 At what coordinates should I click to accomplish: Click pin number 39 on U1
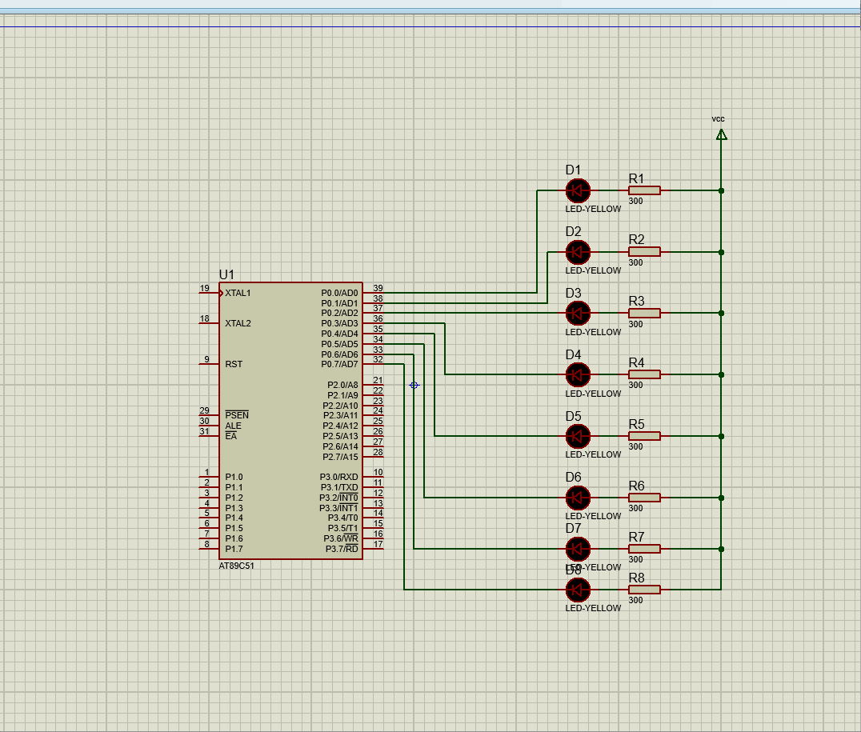coord(378,288)
